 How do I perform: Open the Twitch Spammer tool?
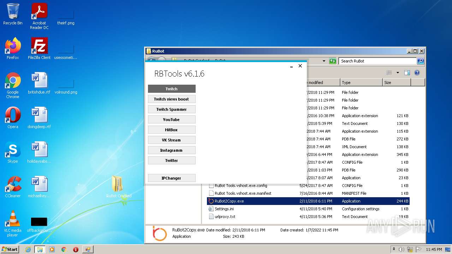click(172, 109)
